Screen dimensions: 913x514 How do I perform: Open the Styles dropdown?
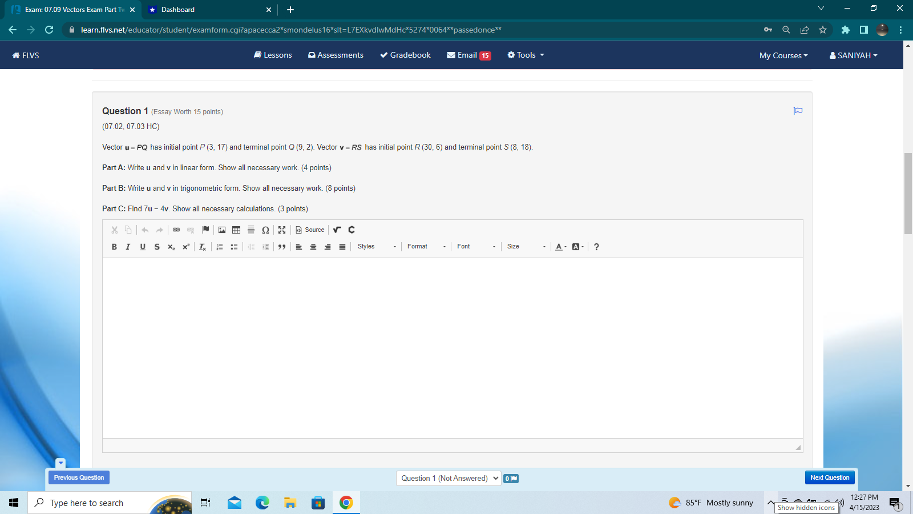click(x=374, y=247)
